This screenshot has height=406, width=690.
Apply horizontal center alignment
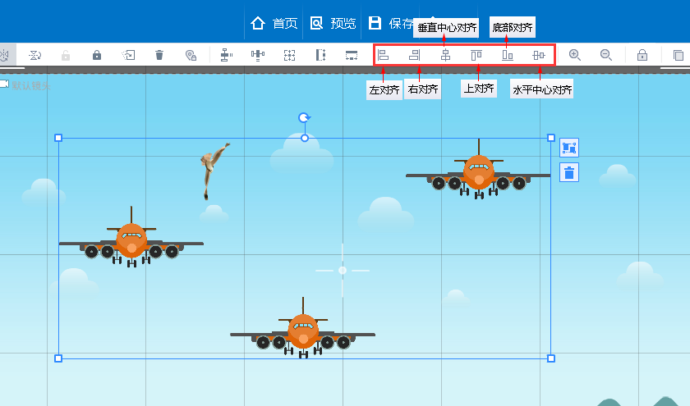539,55
